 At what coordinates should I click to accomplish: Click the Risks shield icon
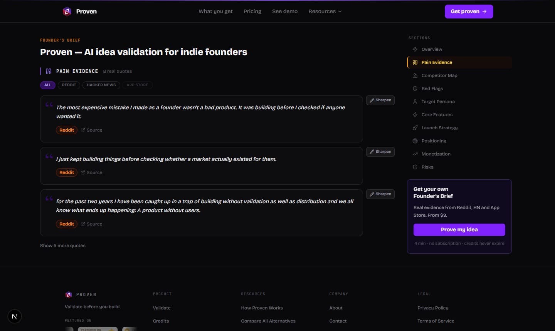pos(415,167)
